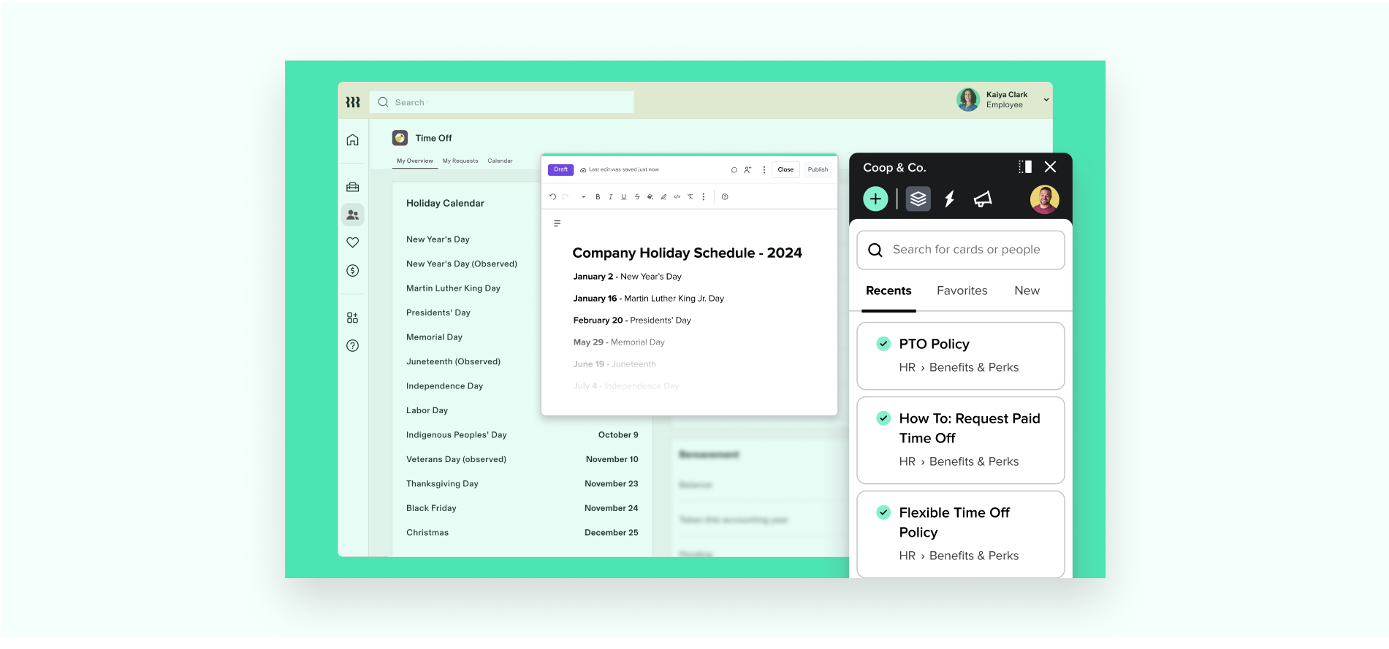Click the add collaborator person-plus icon

(x=747, y=169)
